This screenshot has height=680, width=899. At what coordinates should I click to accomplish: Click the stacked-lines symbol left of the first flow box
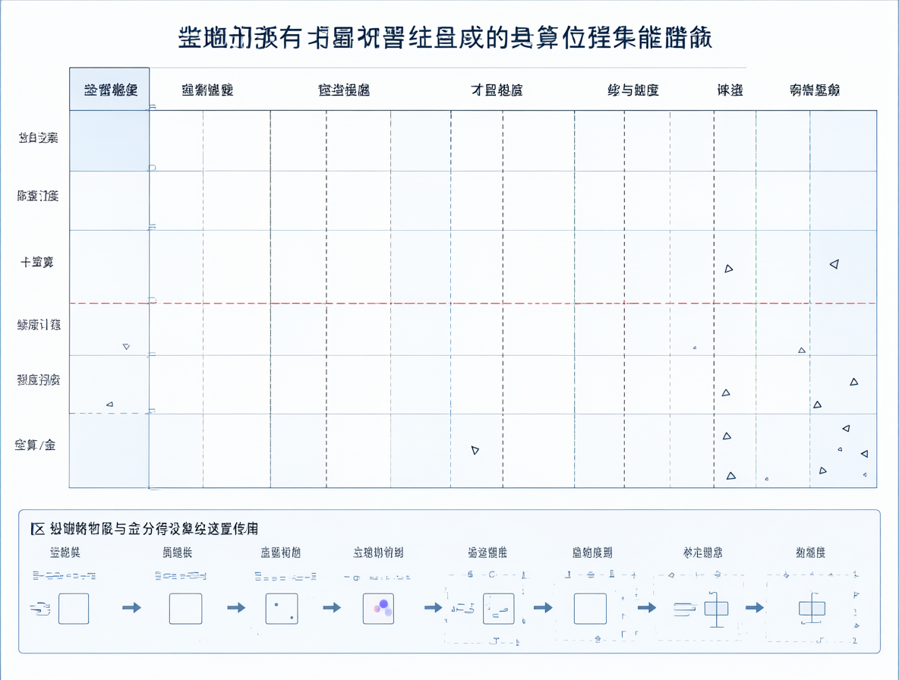click(x=40, y=609)
